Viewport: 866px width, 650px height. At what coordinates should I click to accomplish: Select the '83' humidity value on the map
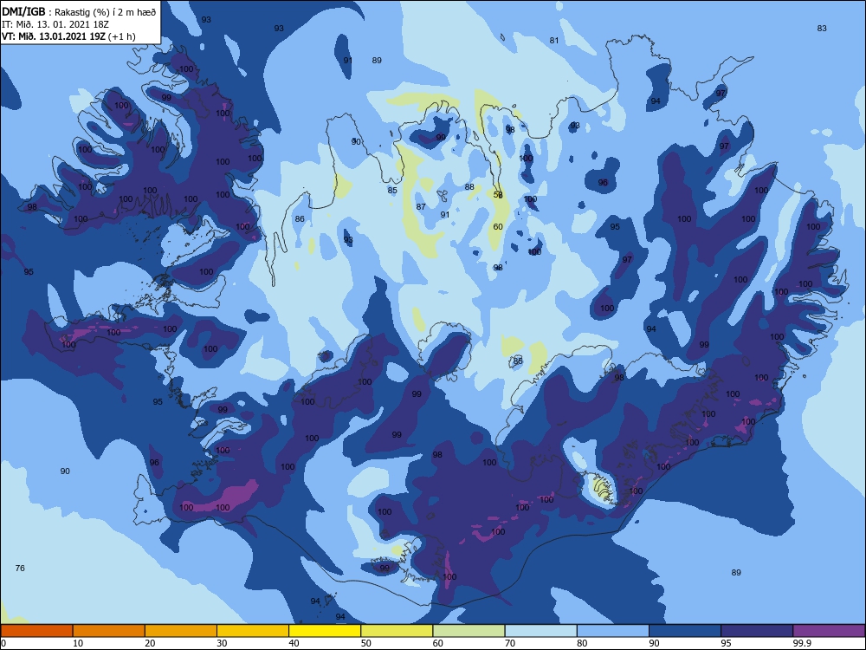pos(822,29)
